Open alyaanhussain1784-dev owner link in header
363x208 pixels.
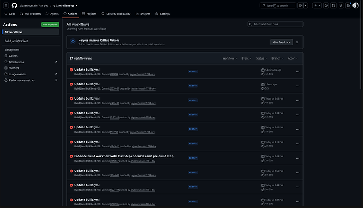coord(34,6)
